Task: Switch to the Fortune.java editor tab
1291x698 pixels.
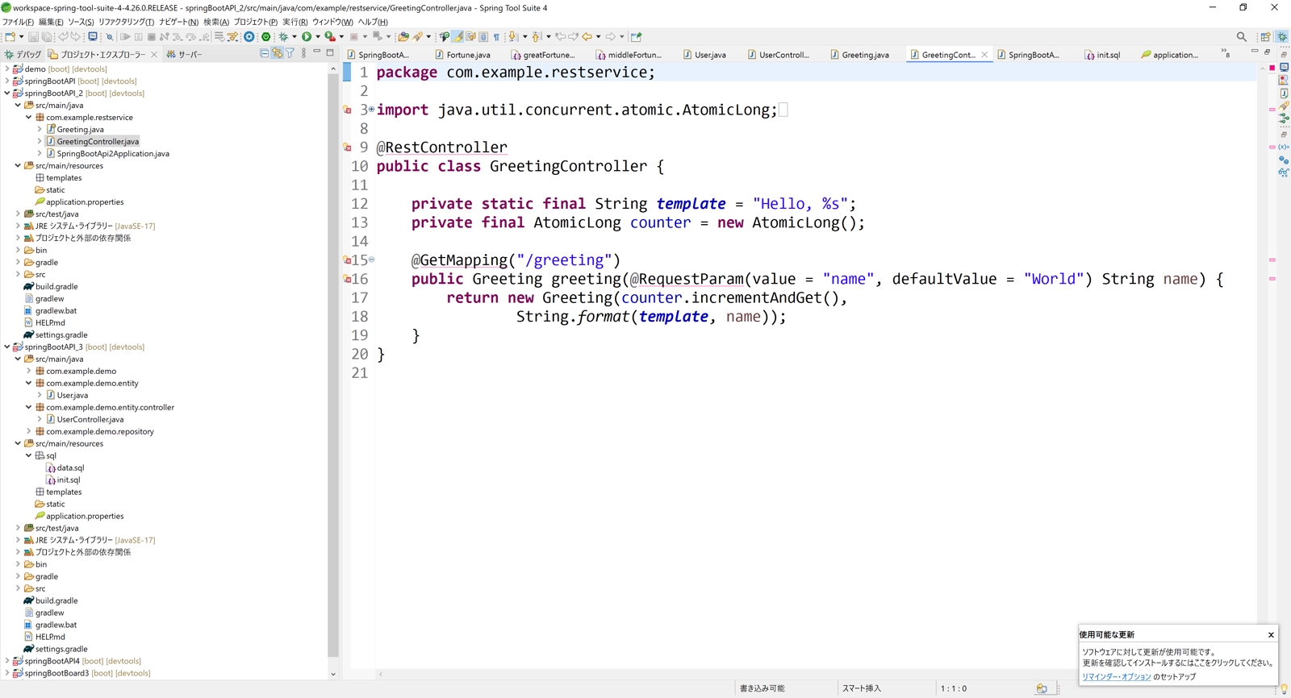Action: point(467,55)
